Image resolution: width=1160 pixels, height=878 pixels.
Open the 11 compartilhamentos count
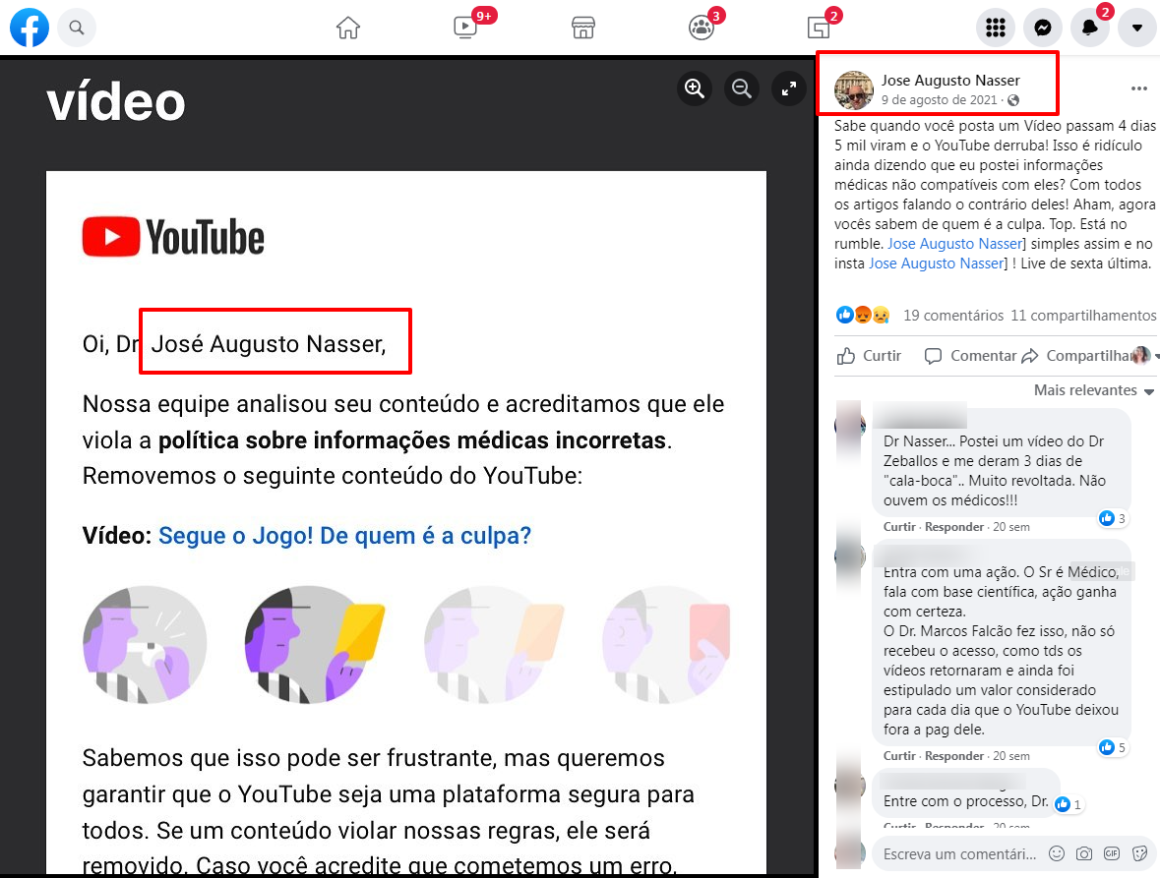tap(1083, 316)
